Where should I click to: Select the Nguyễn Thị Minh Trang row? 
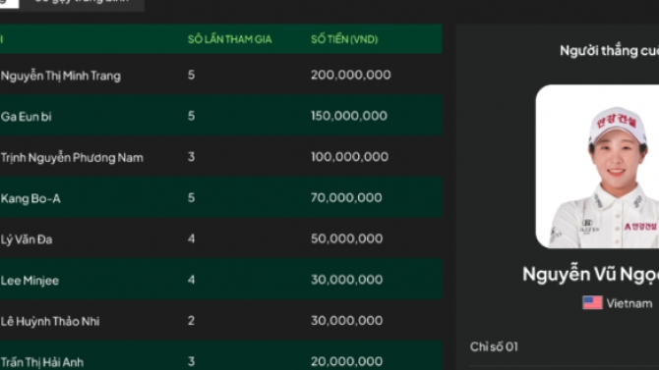221,75
